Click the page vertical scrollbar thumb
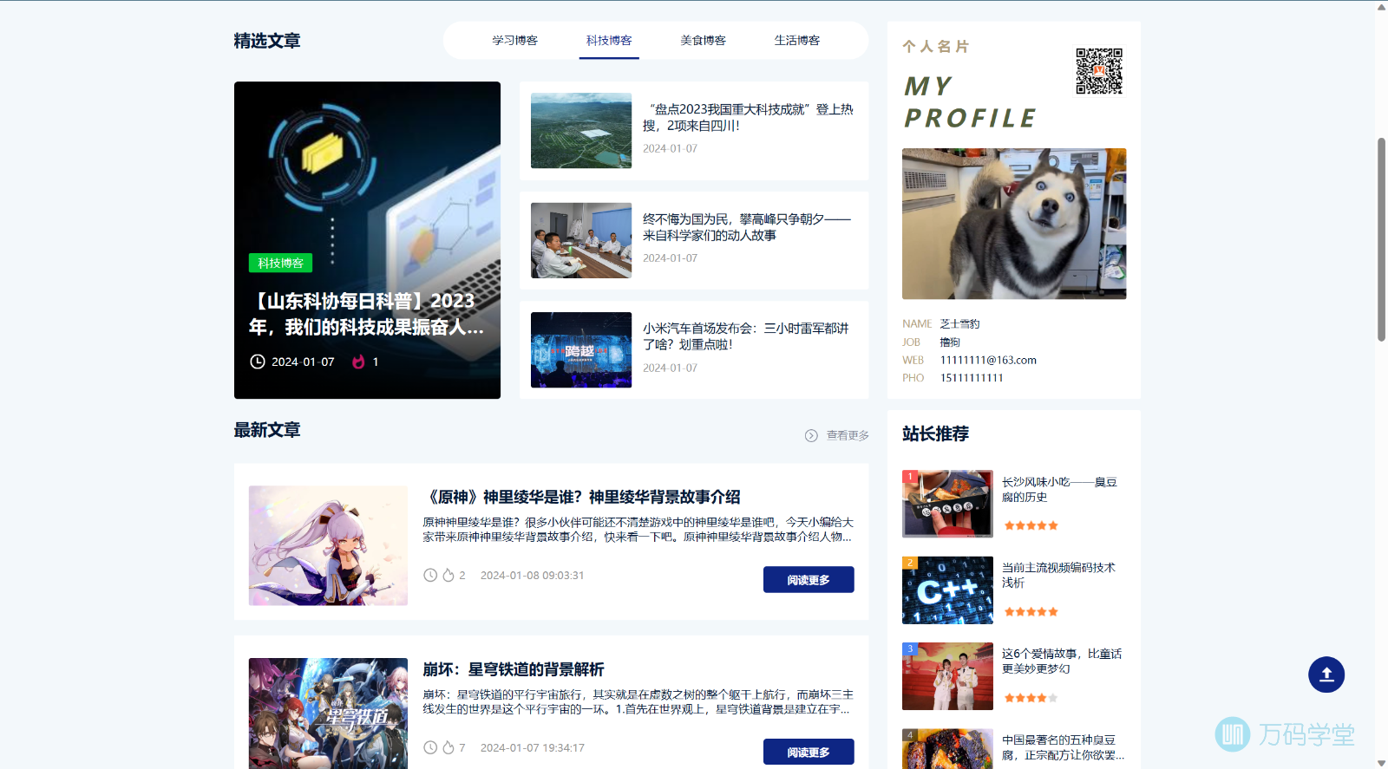This screenshot has width=1388, height=769. 1381,238
